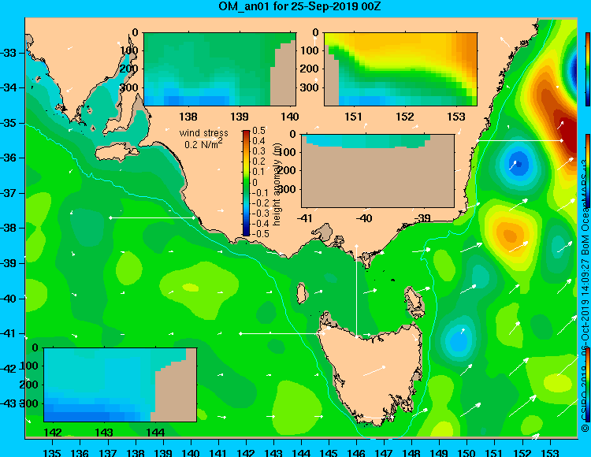Pick the height anomaly colorbar beside the "0.5" to "-0.5" ticks

pyautogui.click(x=246, y=183)
